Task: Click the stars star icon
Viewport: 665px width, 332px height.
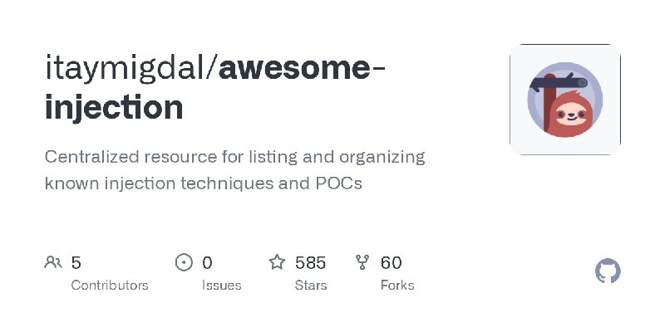Action: (x=277, y=262)
